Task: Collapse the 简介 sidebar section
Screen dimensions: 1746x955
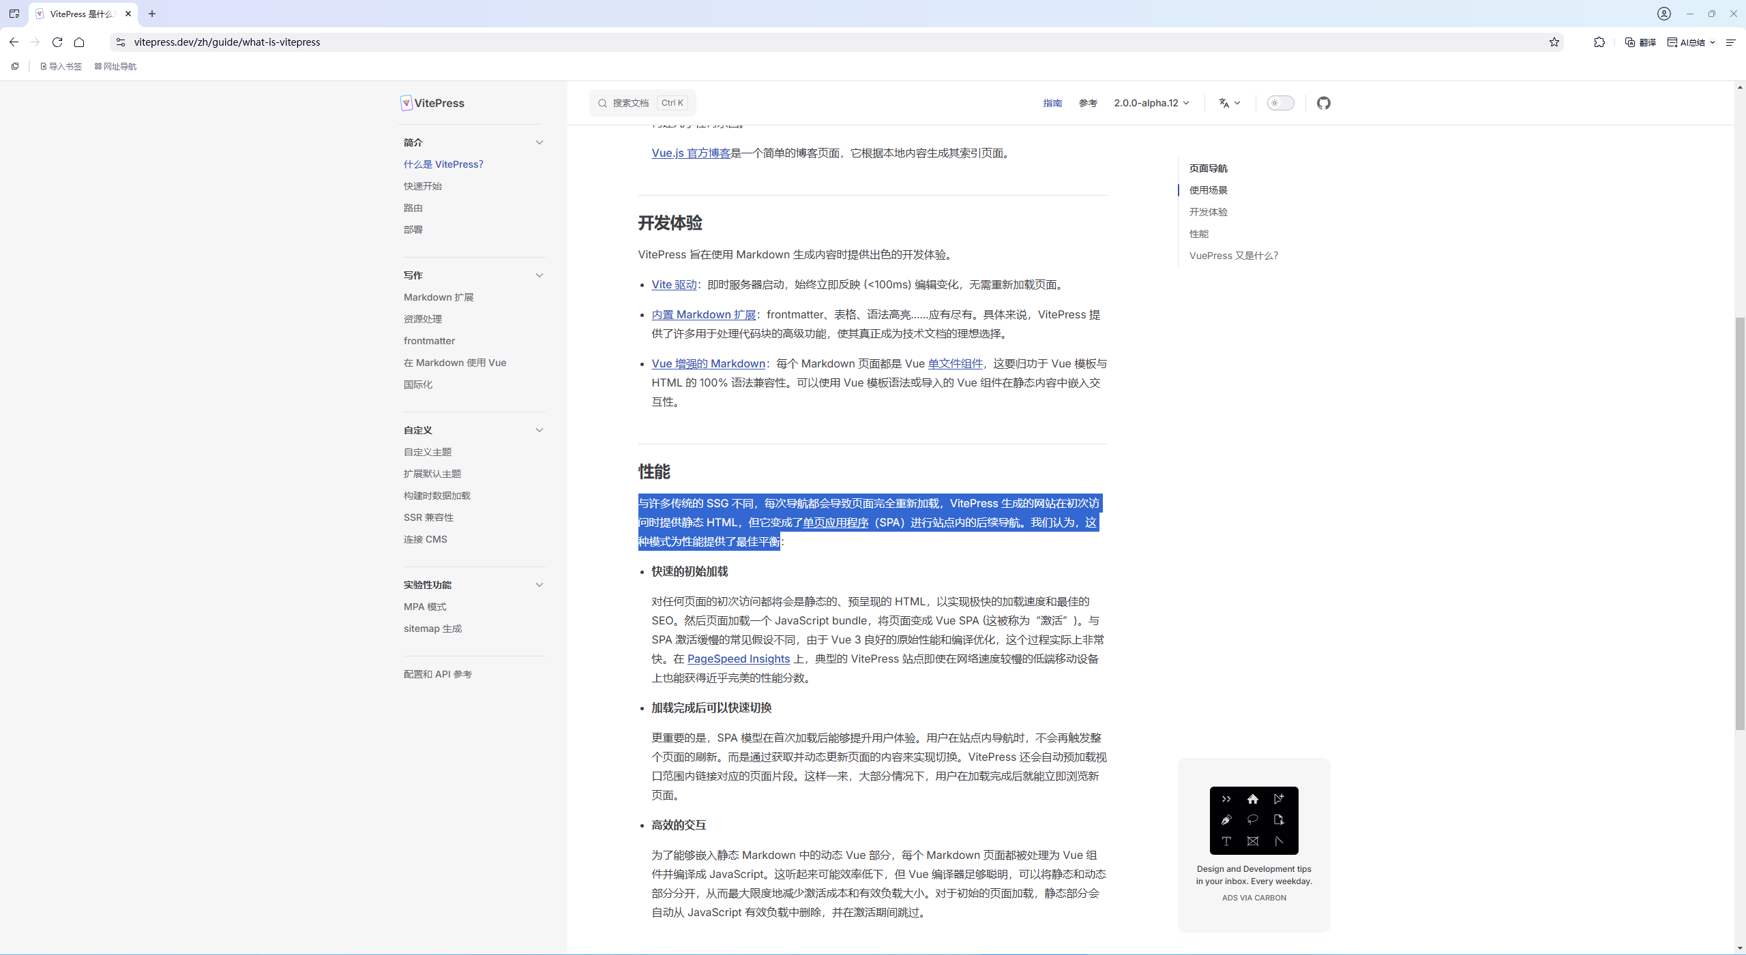Action: [539, 142]
